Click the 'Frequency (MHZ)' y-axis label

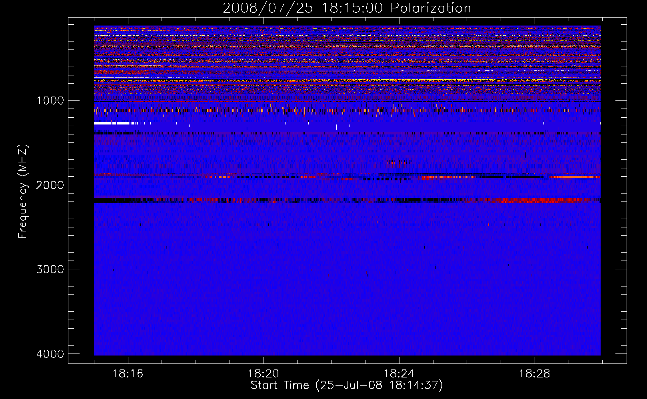pyautogui.click(x=23, y=192)
